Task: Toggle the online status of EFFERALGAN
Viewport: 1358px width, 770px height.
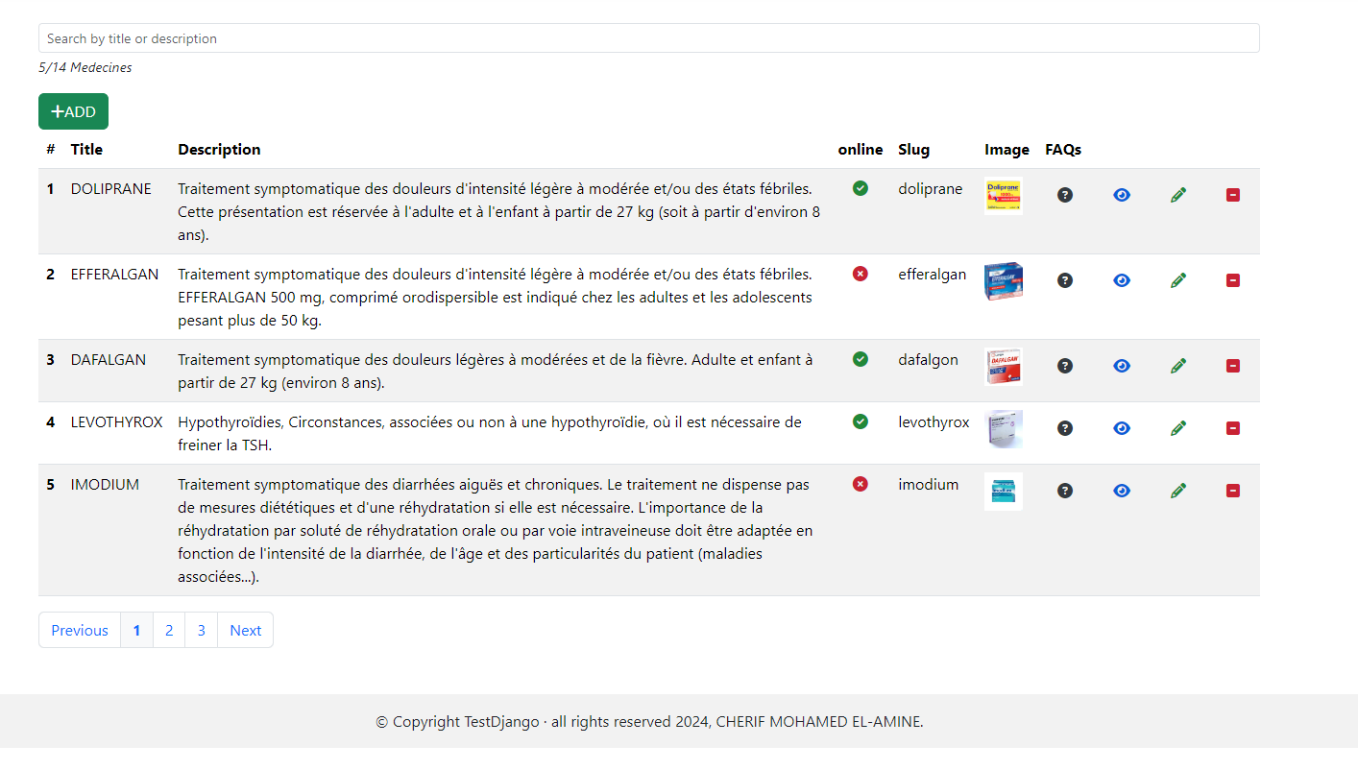Action: click(x=861, y=274)
